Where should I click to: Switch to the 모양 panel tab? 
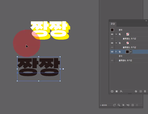113,24
